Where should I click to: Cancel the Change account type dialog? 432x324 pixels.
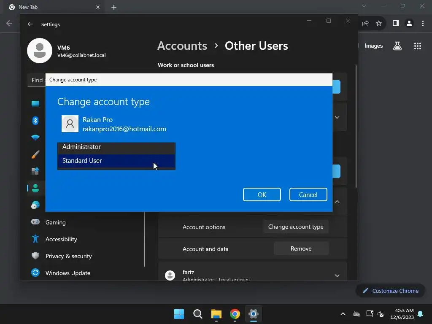(x=308, y=194)
